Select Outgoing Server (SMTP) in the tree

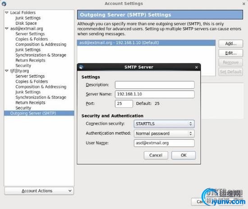pyautogui.click(x=39, y=113)
